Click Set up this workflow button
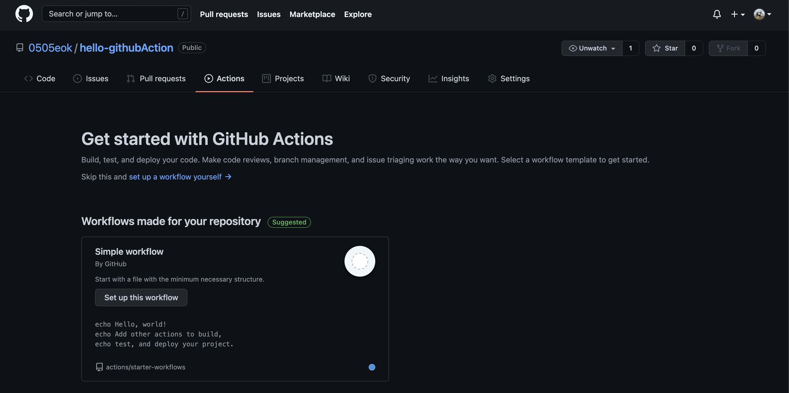Viewport: 789px width, 393px height. [x=141, y=297]
